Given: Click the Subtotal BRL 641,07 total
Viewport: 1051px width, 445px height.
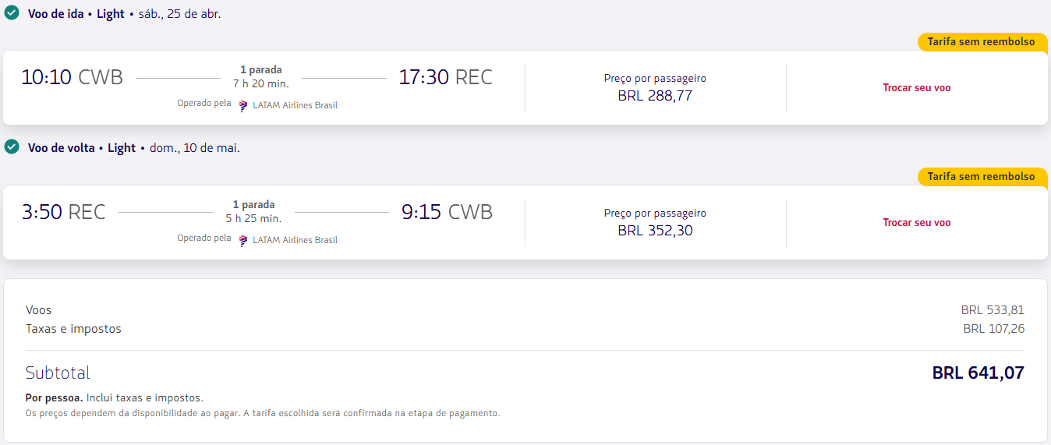Looking at the screenshot, I should 978,373.
